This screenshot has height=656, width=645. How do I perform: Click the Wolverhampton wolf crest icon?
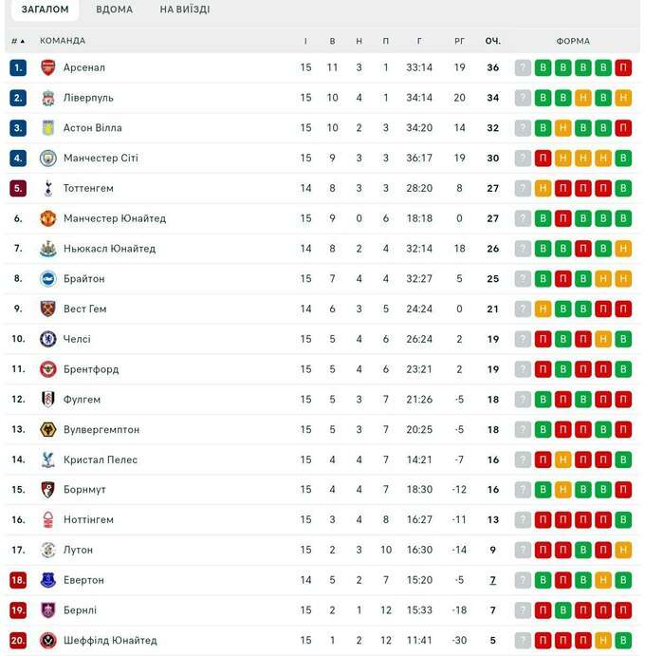(47, 430)
